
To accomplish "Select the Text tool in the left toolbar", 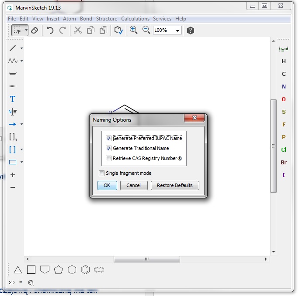I will [13, 99].
